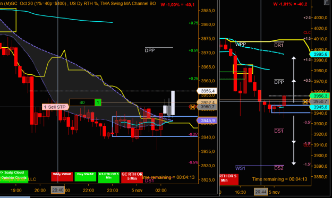Toggle the Outside Clouds indicator button
Image resolution: width=332 pixels, height=198 pixels.
(x=14, y=178)
